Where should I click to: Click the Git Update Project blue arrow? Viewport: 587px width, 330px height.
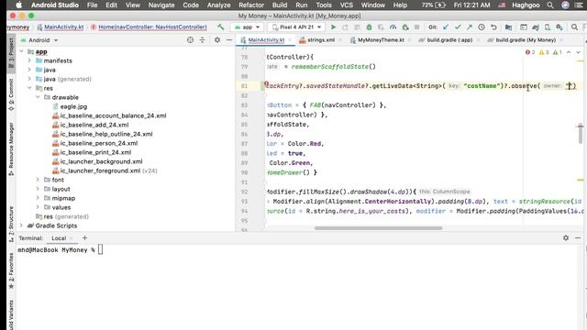point(446,27)
